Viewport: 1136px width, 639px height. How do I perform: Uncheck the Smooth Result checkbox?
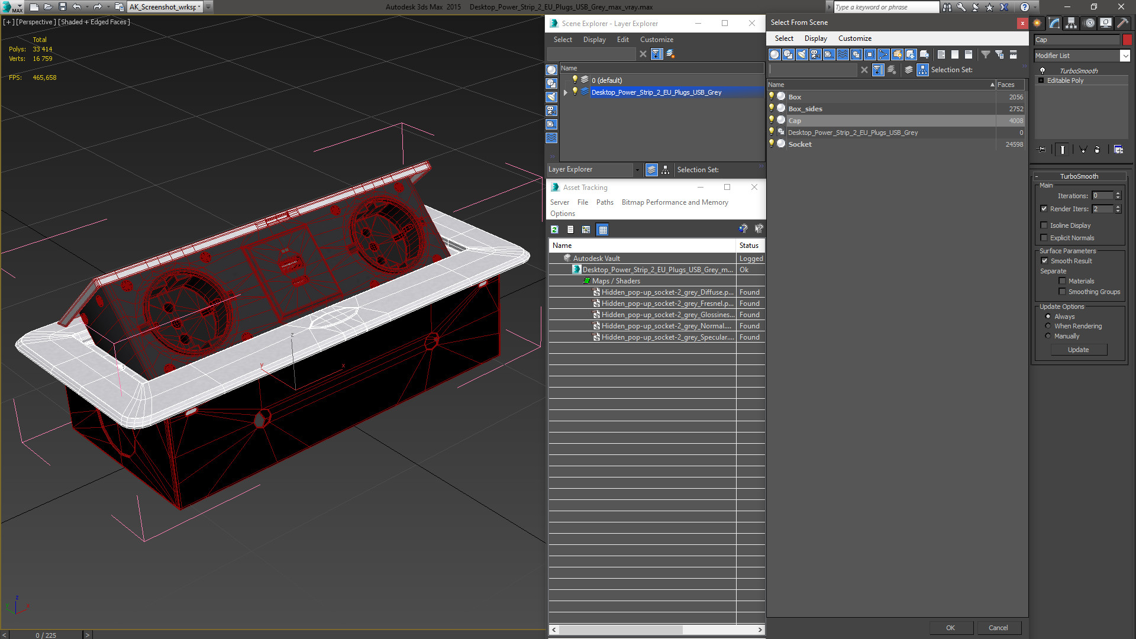click(1044, 261)
